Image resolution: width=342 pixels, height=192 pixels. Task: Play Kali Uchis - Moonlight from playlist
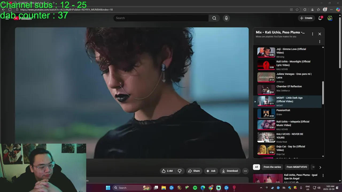click(288, 65)
